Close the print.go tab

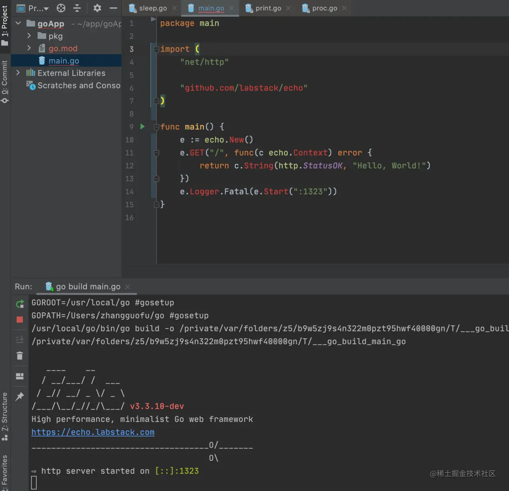click(289, 8)
